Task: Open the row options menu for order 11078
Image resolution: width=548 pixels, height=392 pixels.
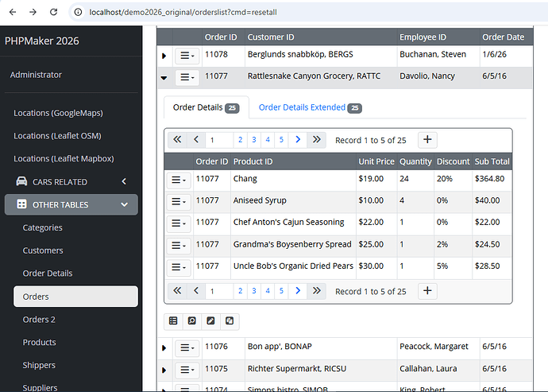Action: (x=187, y=56)
